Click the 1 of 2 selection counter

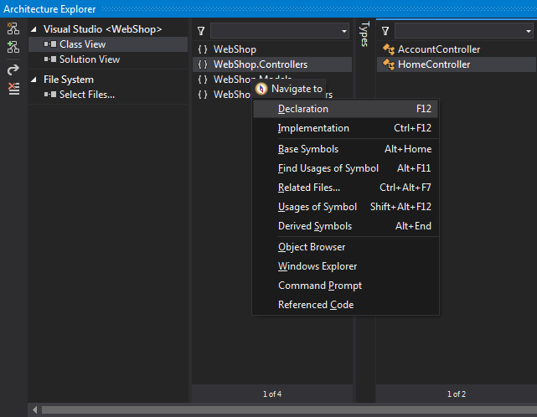tap(457, 394)
